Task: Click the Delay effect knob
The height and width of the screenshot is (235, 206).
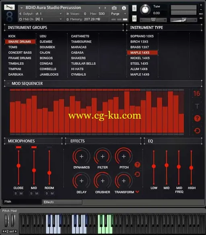Action: tap(81, 181)
